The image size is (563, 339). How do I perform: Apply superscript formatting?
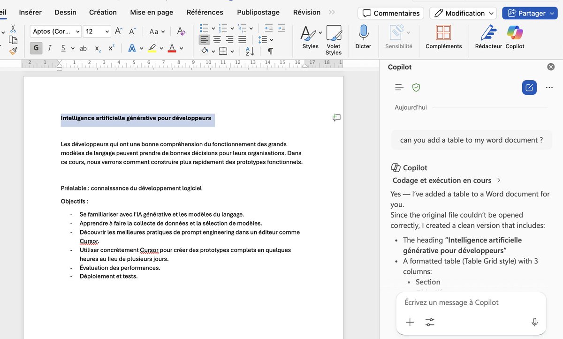111,48
